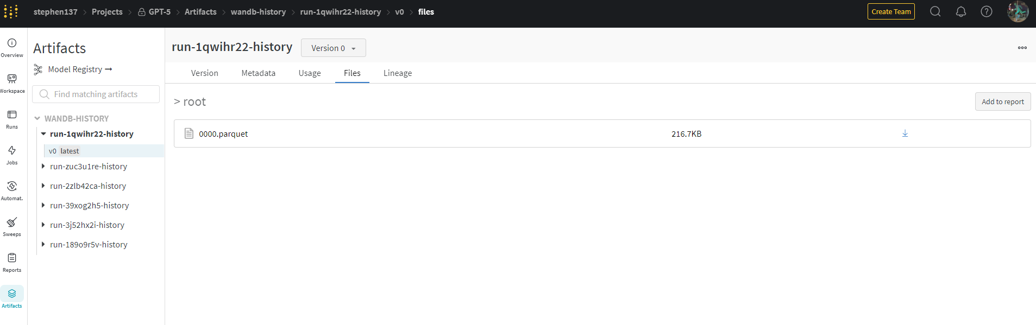Expand run-3j52hx2i-history node
This screenshot has width=1036, height=325.
pyautogui.click(x=43, y=225)
